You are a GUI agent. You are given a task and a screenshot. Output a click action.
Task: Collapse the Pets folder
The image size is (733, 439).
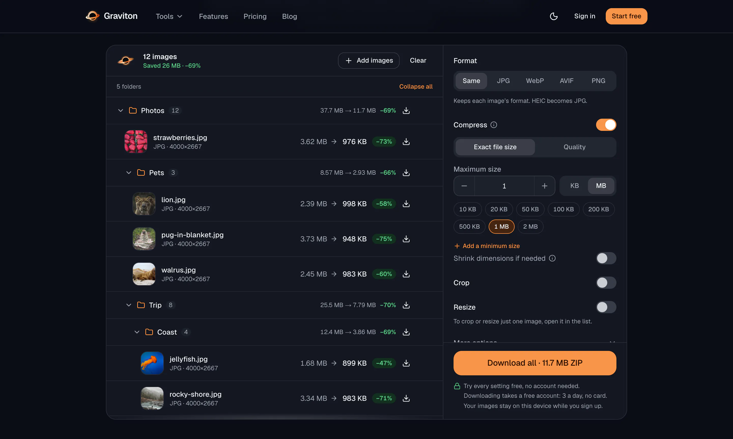[x=129, y=172]
